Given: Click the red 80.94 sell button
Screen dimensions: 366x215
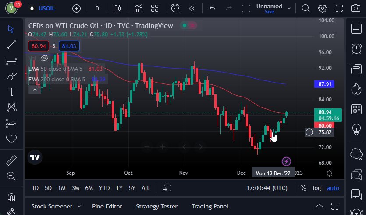Looking at the screenshot, I should click(x=38, y=45).
